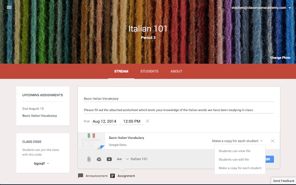Click the Change Photo link
Screen dimensions: 296x185
point(280,57)
